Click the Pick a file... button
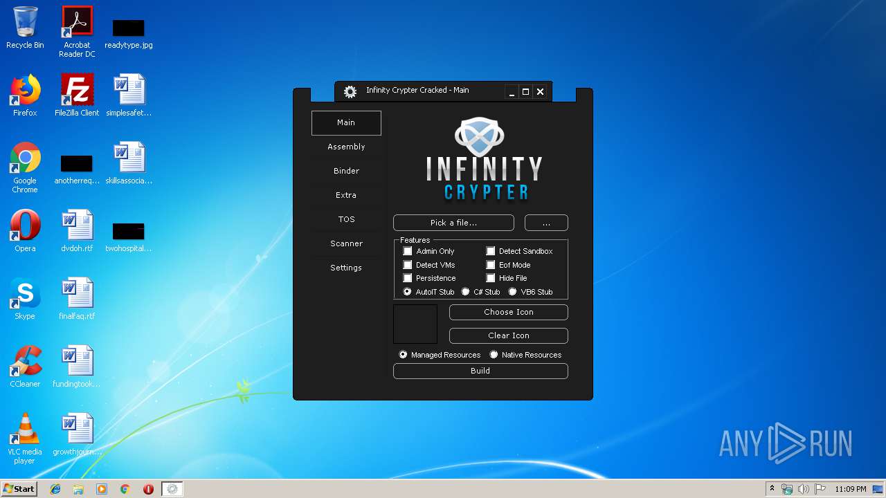 (453, 223)
